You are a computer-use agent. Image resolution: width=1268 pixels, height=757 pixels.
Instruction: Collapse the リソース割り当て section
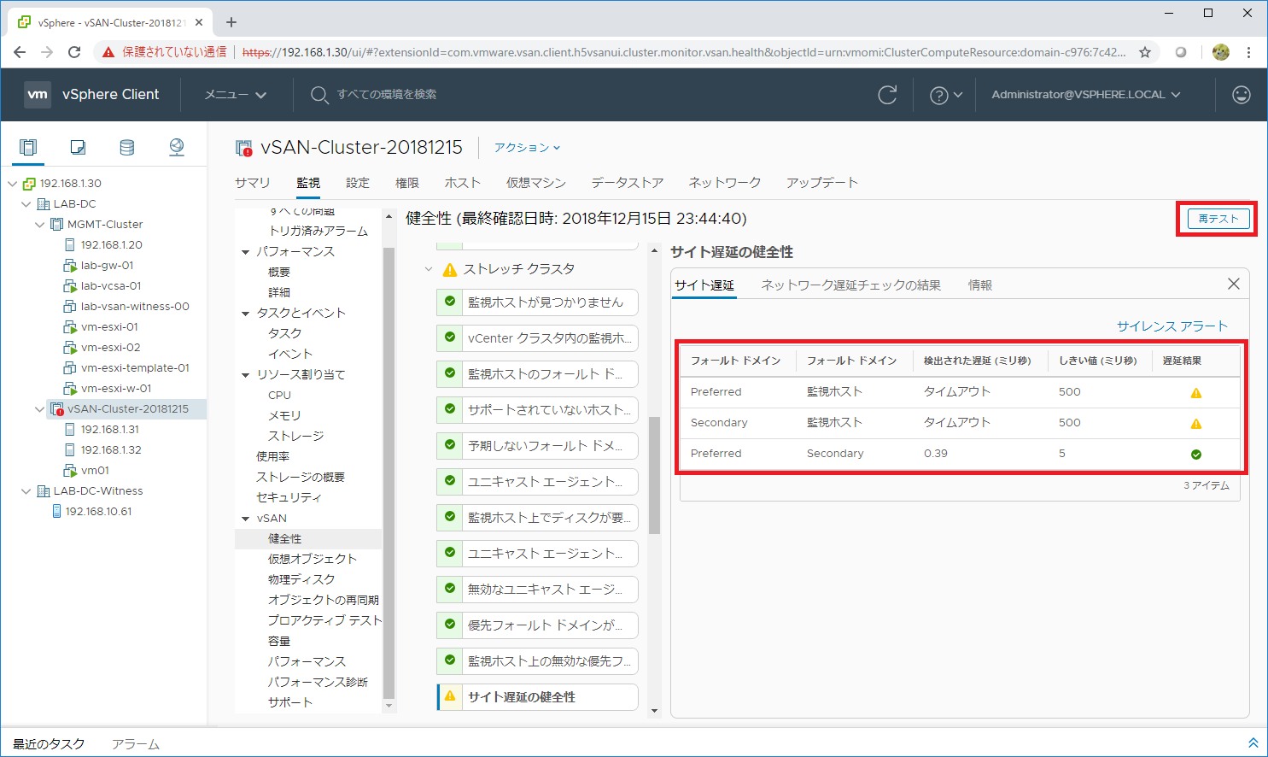[x=245, y=375]
